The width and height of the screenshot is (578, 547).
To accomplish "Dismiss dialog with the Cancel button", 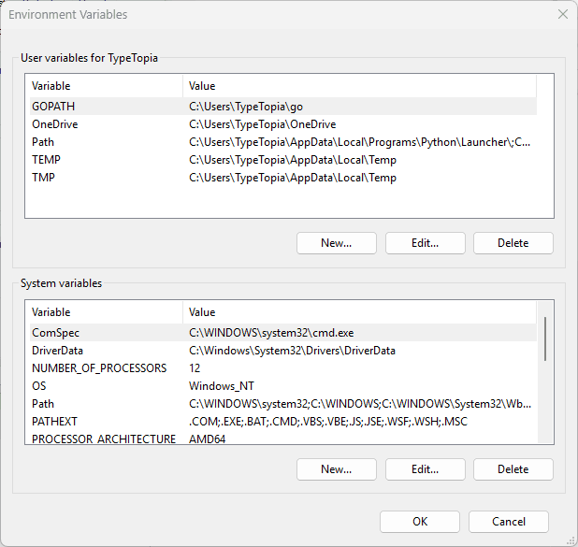I will point(508,522).
